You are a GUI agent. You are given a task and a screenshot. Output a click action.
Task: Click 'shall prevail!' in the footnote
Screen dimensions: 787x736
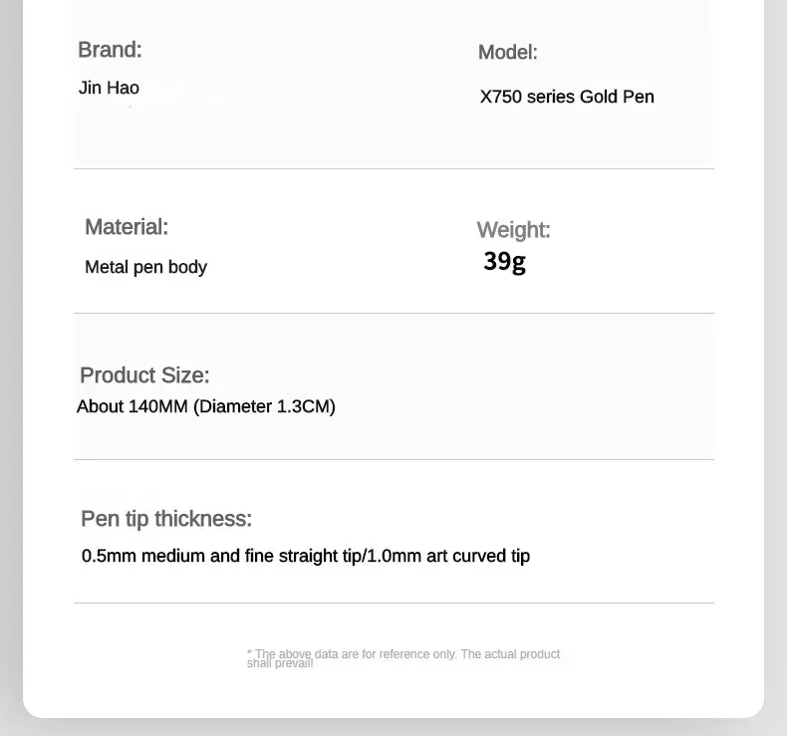point(280,663)
